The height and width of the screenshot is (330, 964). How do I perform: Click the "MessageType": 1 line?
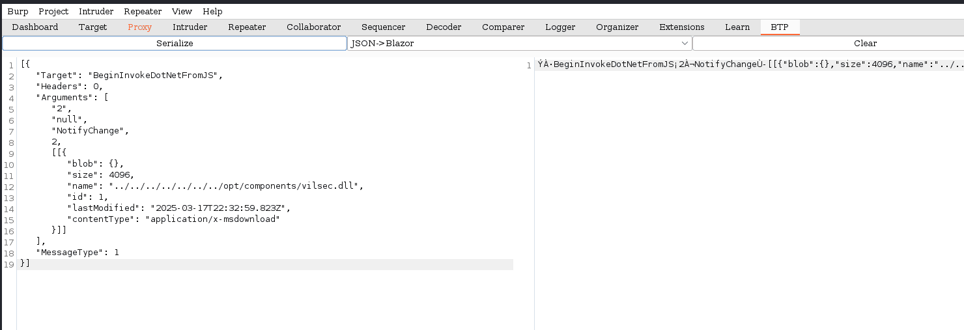click(78, 252)
